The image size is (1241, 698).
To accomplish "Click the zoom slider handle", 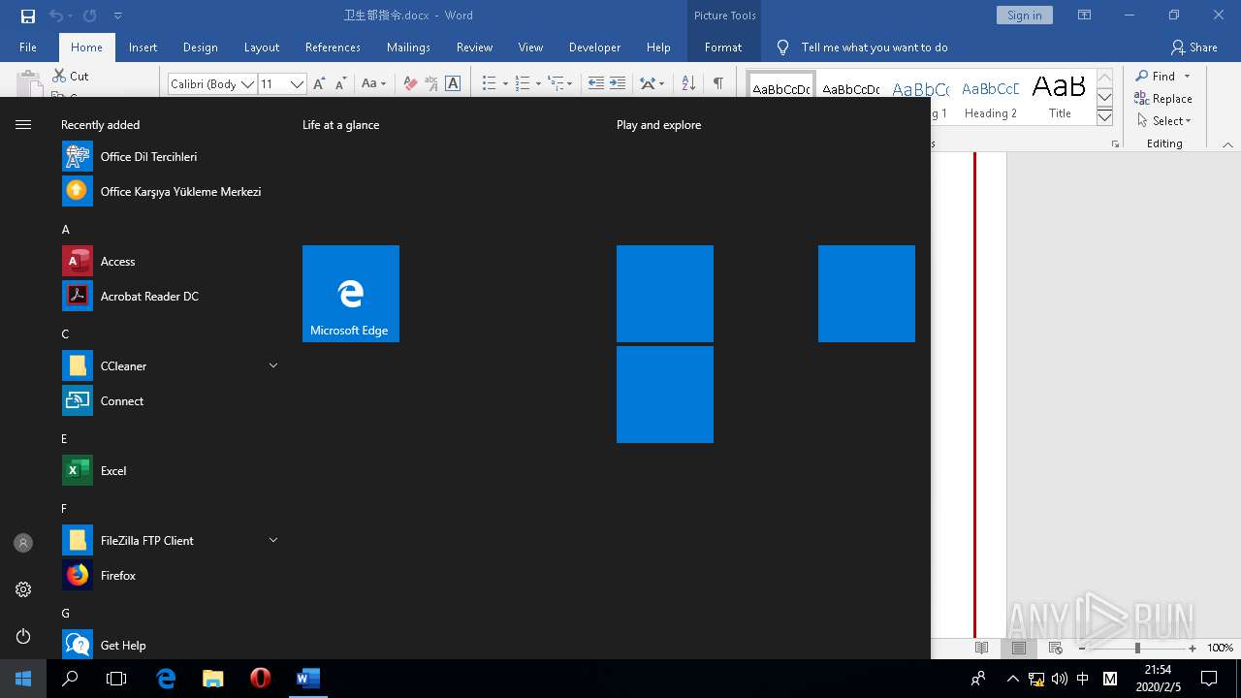I will click(1137, 648).
